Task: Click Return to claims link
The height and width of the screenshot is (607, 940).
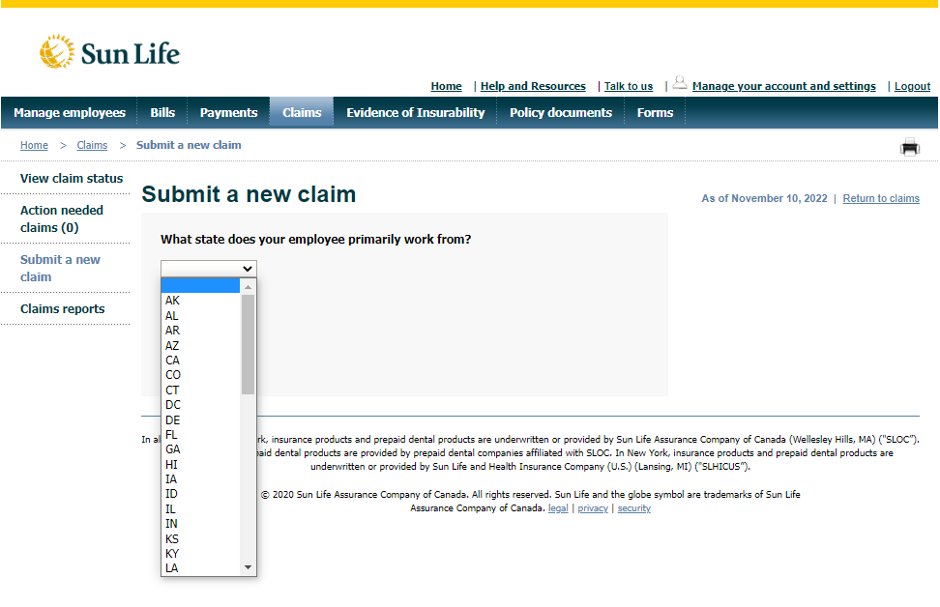Action: click(881, 198)
